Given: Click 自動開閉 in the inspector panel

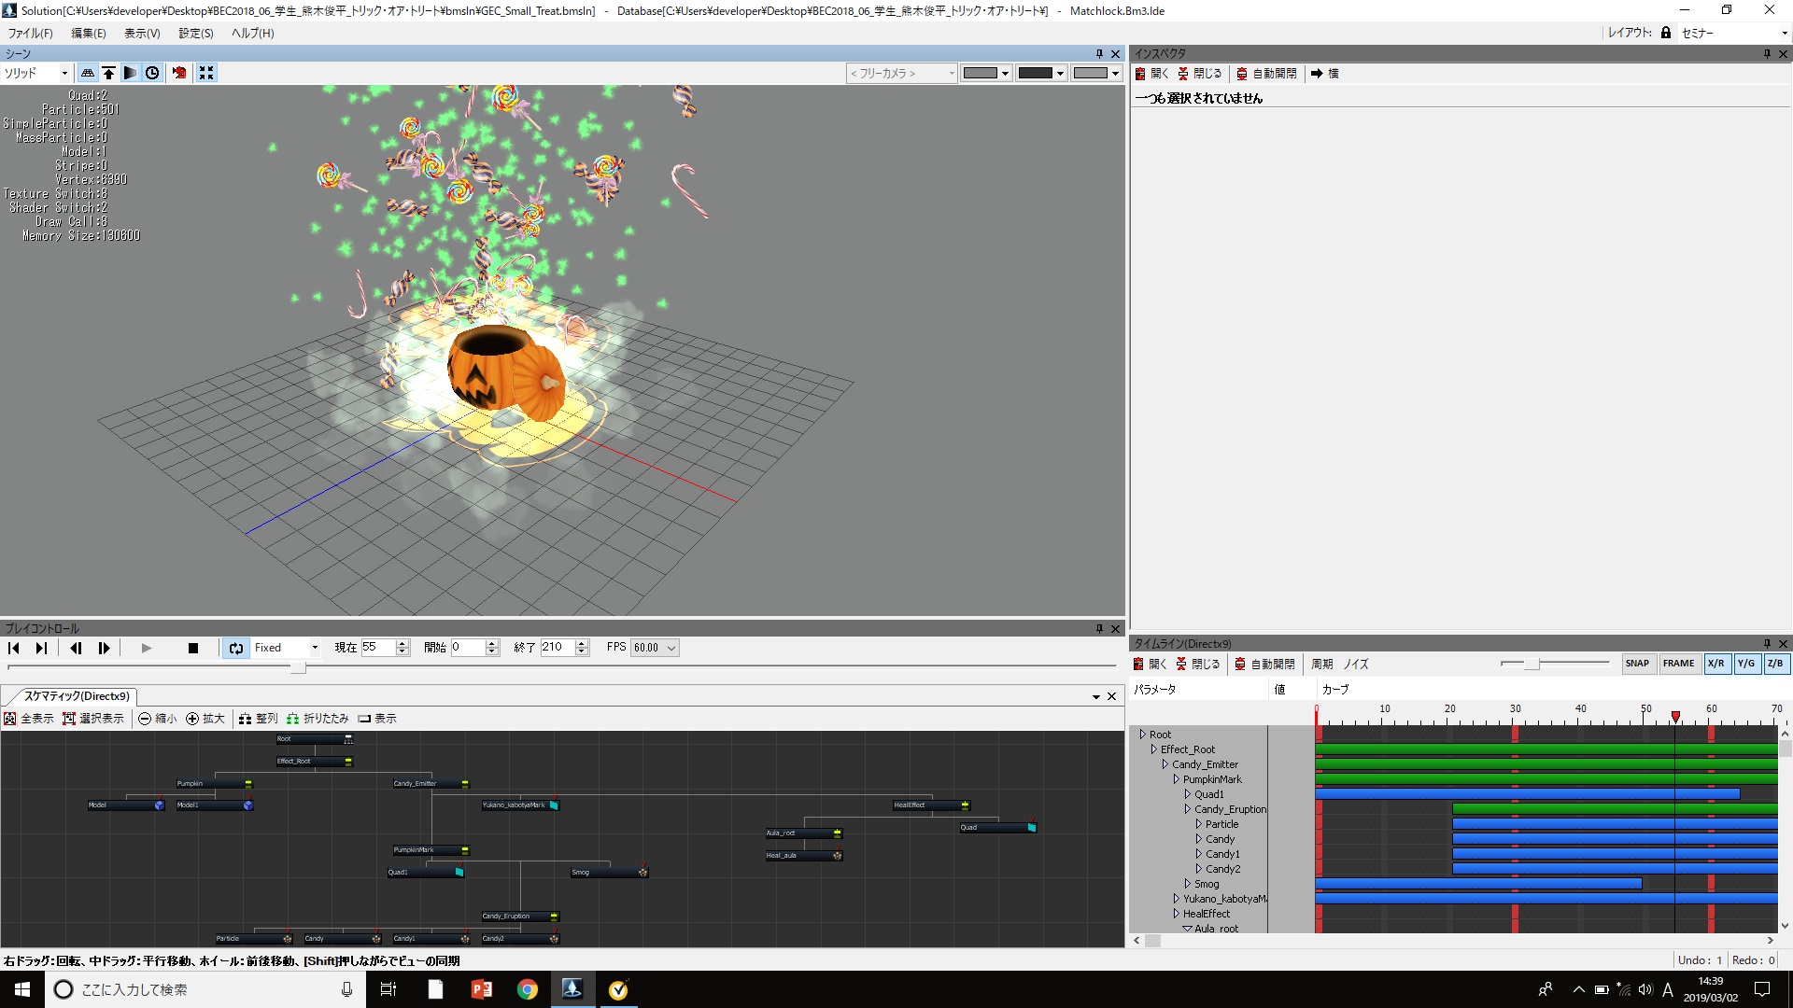Looking at the screenshot, I should point(1266,74).
